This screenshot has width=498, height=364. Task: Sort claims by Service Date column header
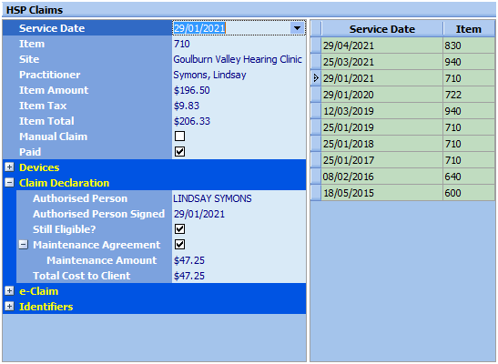[382, 29]
